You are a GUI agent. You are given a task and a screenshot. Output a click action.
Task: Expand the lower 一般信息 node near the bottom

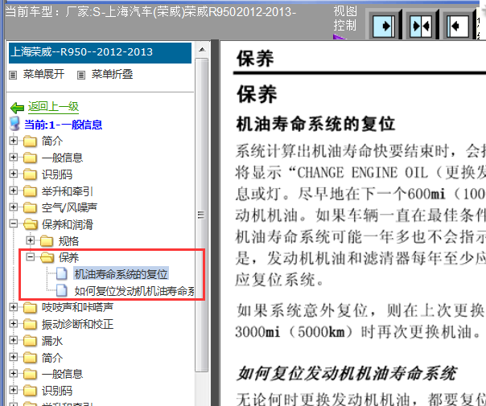14,374
